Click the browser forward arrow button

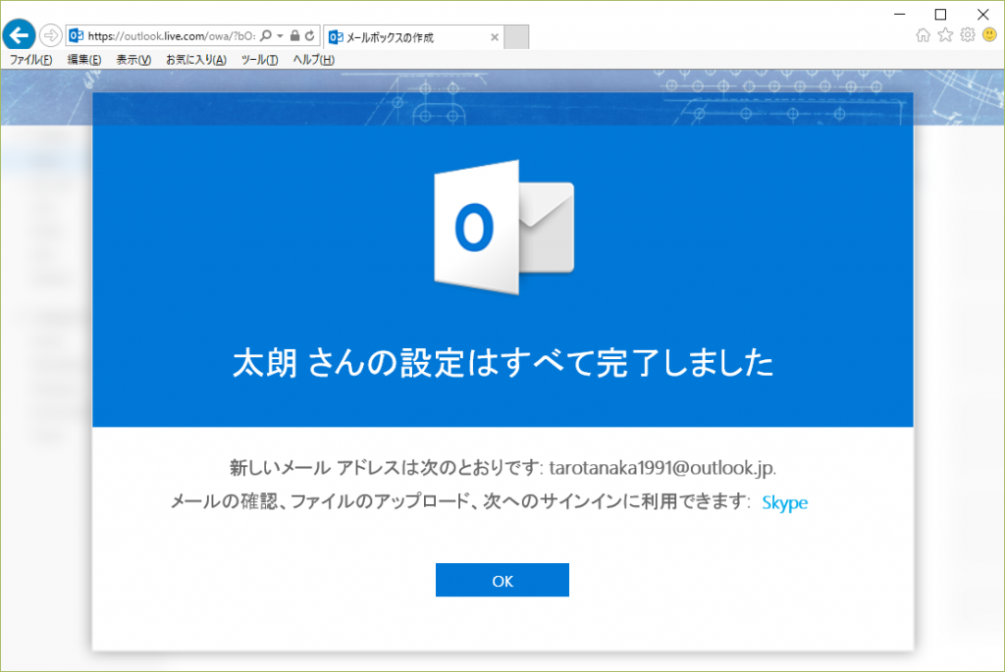point(51,35)
